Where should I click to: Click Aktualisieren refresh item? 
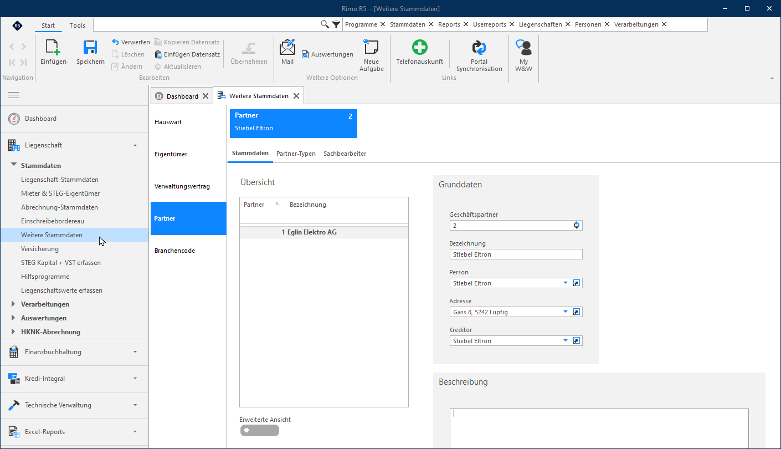tap(178, 67)
